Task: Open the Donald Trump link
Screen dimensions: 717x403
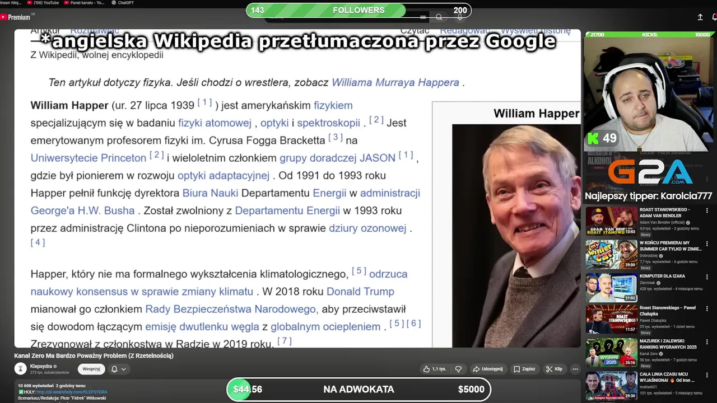Action: click(360, 292)
